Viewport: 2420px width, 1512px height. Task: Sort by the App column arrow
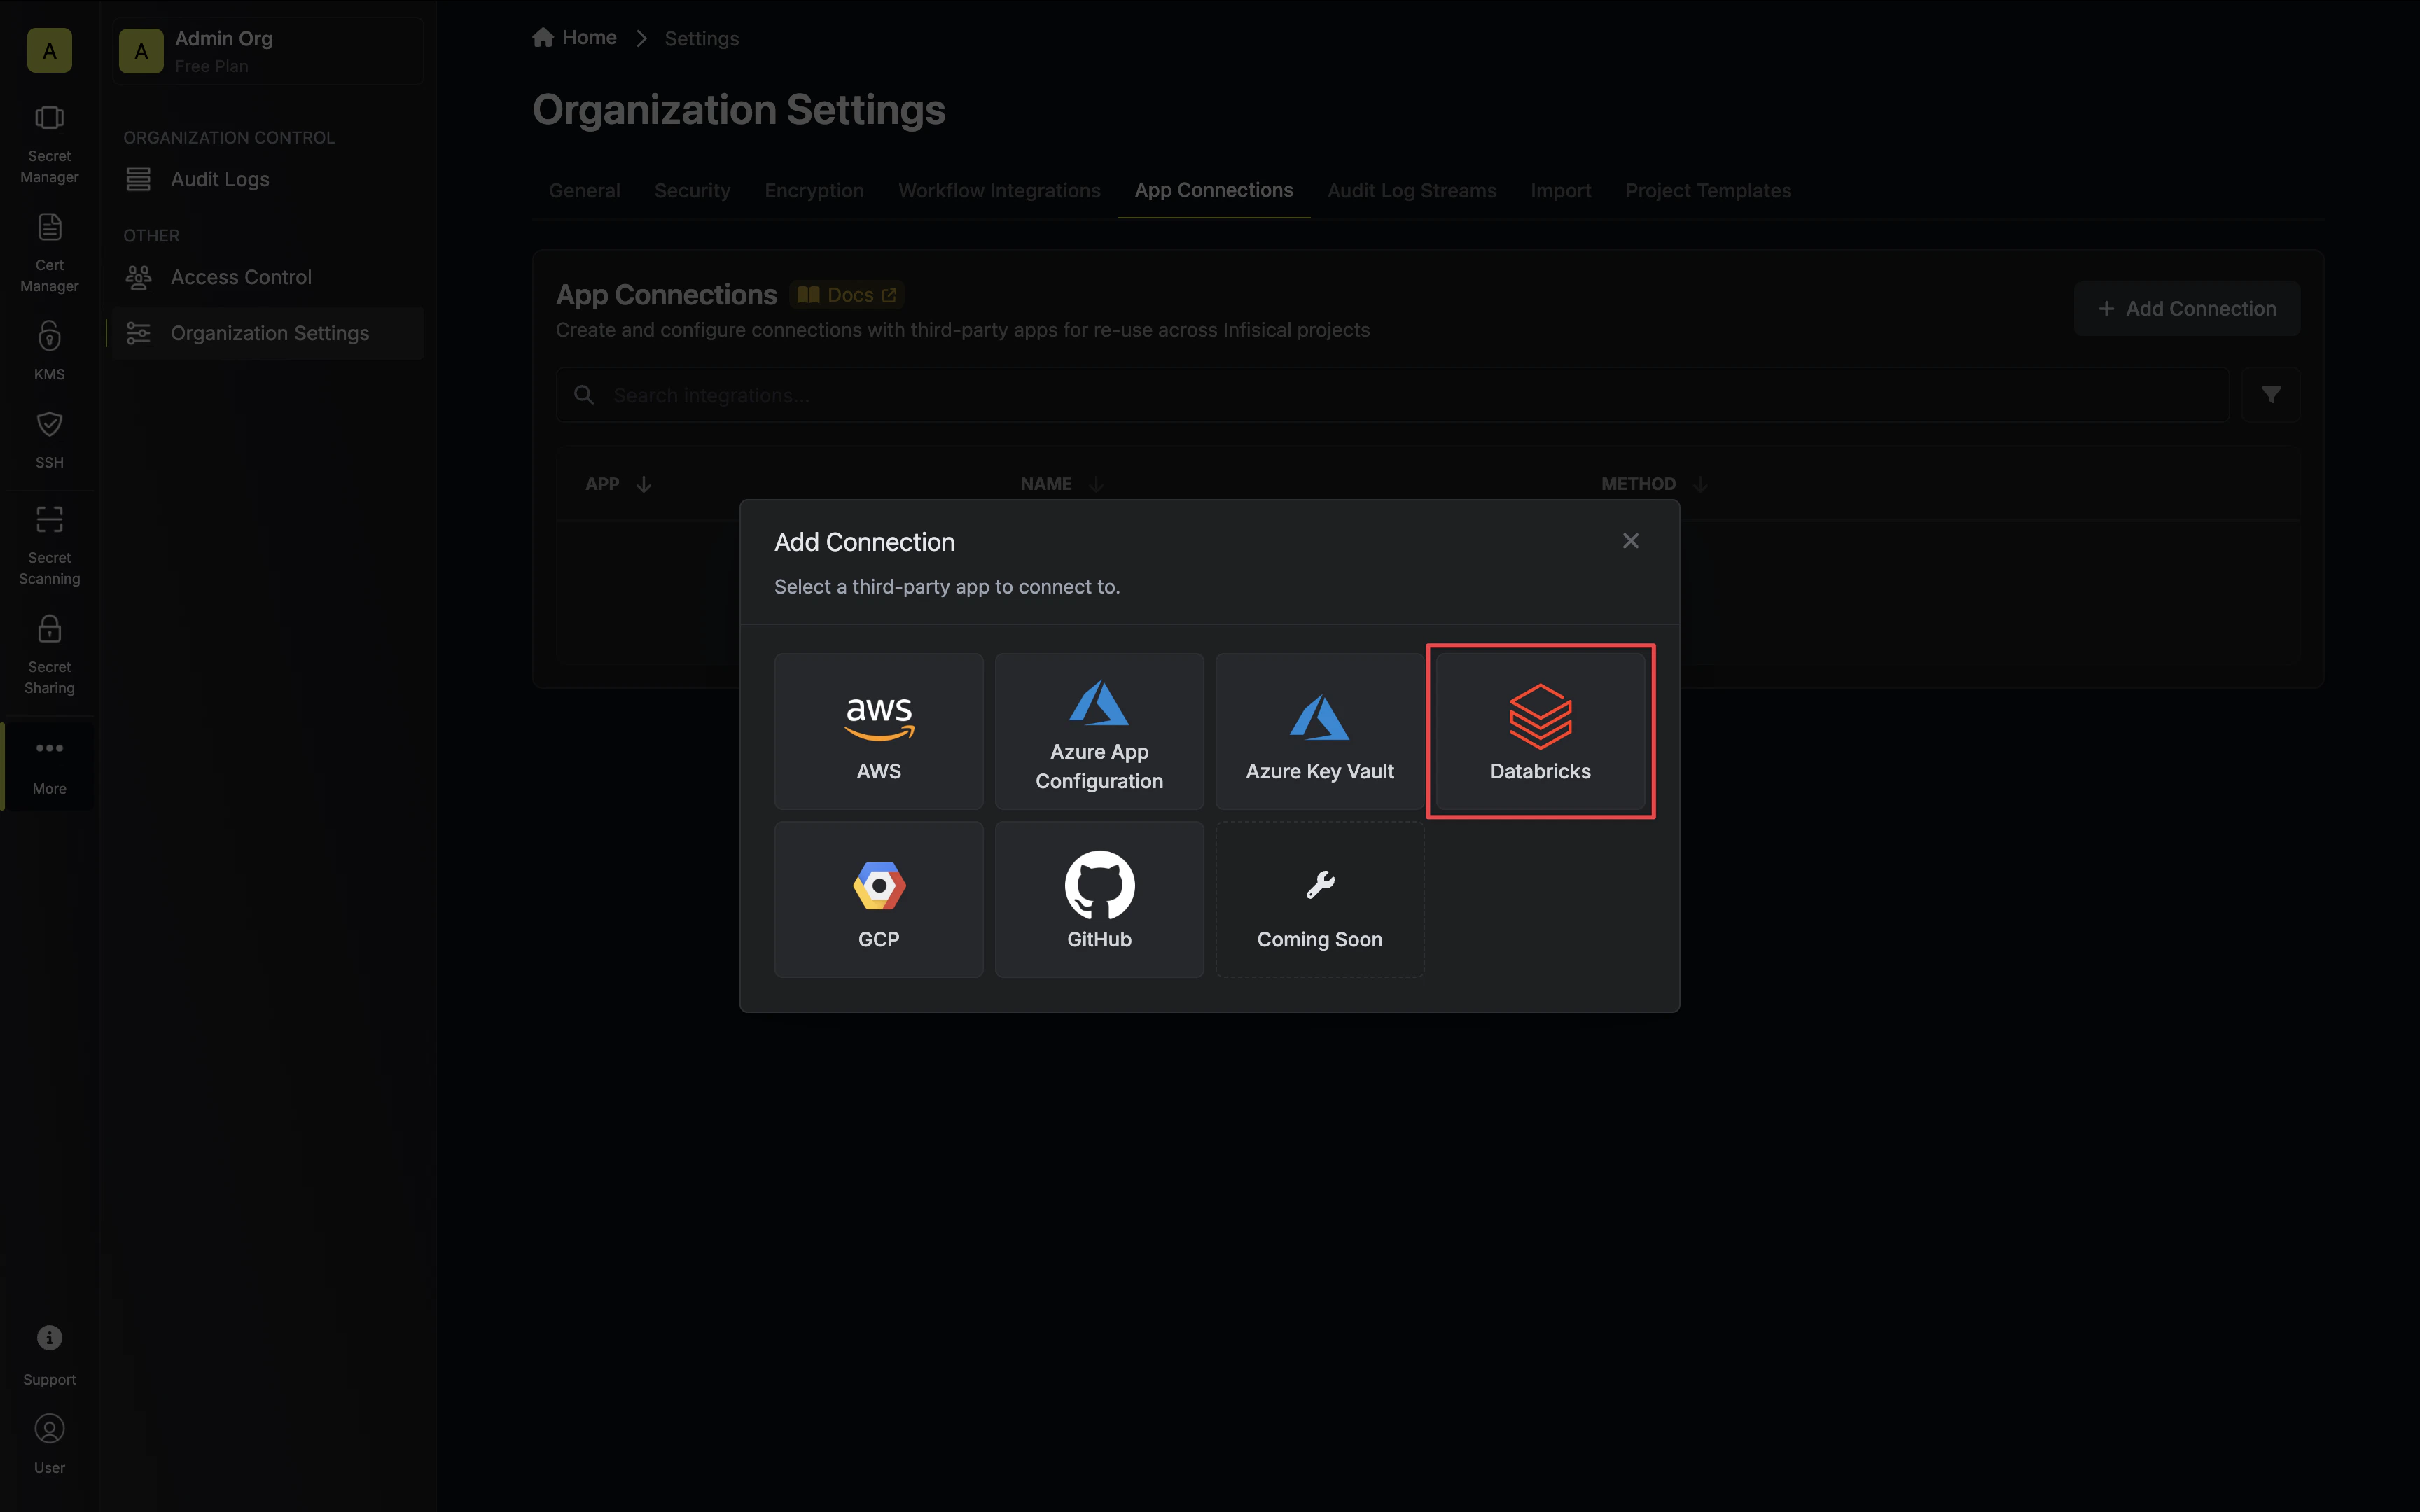pos(644,484)
